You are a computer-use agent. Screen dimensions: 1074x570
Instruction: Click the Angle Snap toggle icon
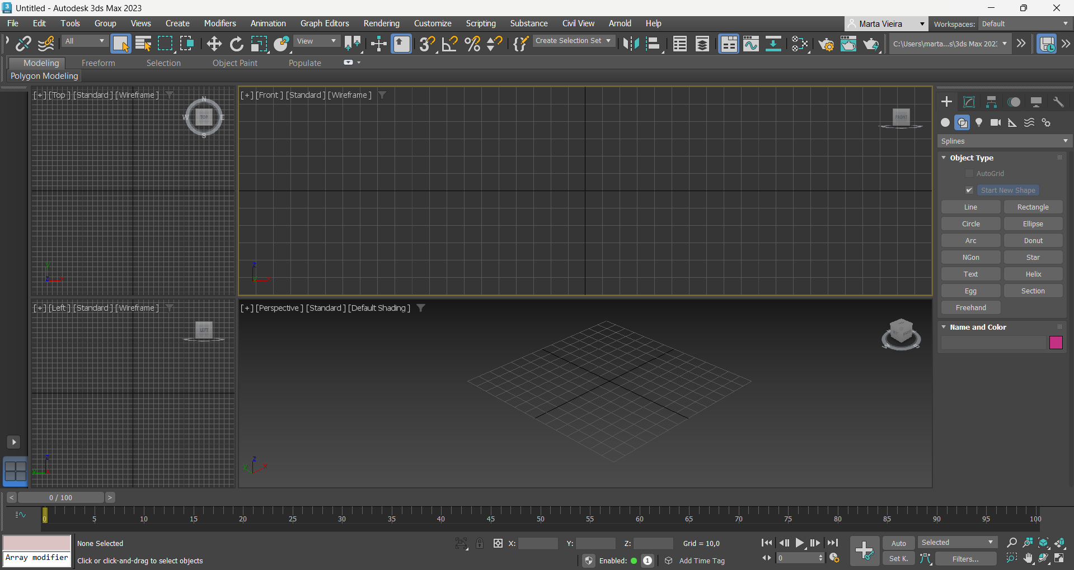point(449,44)
